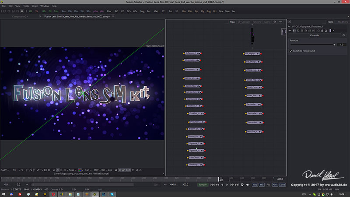Open Photoshop from the taskbar
This screenshot has height=197, width=350.
pyautogui.click(x=104, y=194)
